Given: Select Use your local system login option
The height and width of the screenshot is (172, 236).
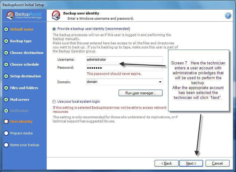Looking at the screenshot, I should (54, 101).
